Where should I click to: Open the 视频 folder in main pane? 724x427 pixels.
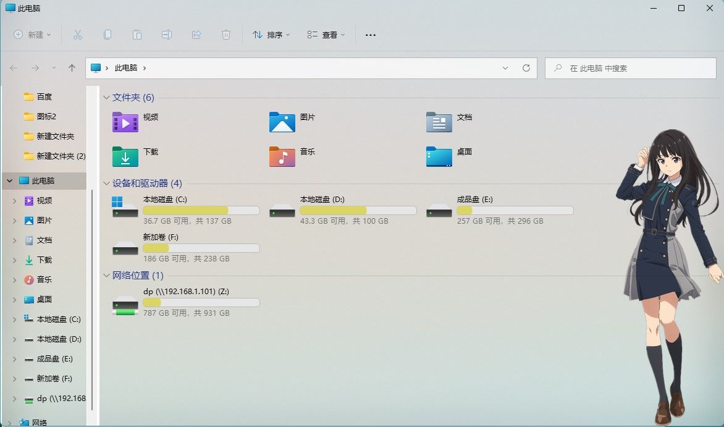pyautogui.click(x=125, y=122)
